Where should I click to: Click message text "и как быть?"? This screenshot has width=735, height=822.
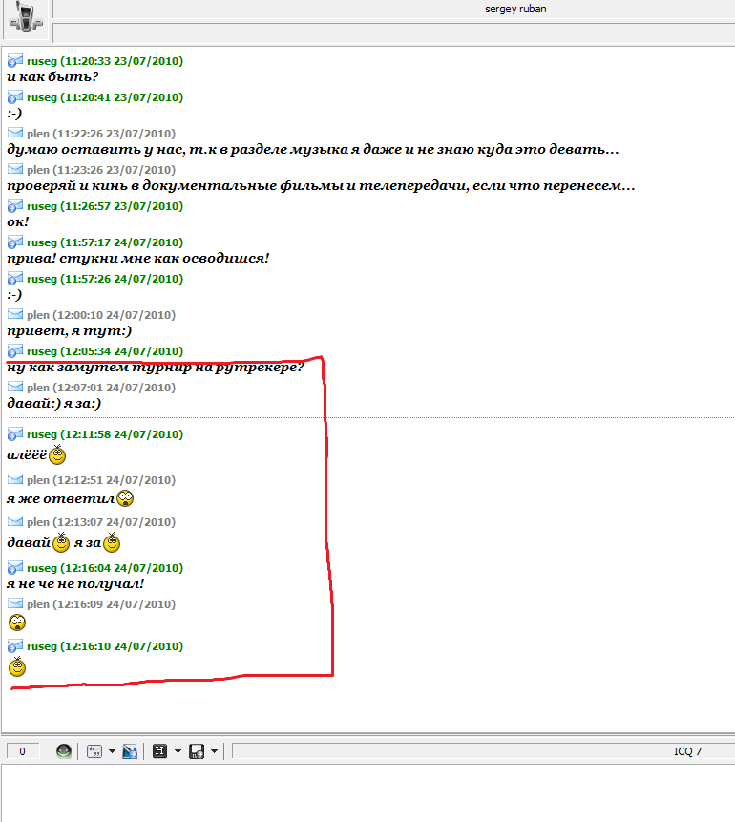tap(52, 77)
